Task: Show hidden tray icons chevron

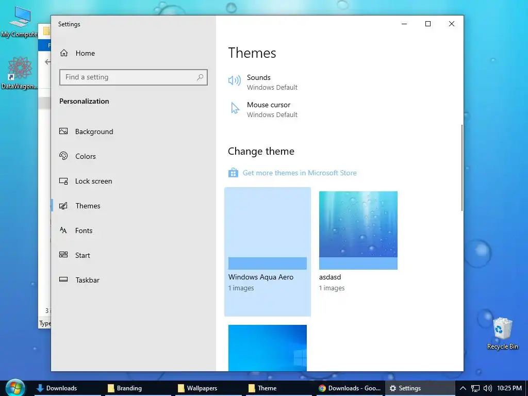Action: [x=463, y=388]
